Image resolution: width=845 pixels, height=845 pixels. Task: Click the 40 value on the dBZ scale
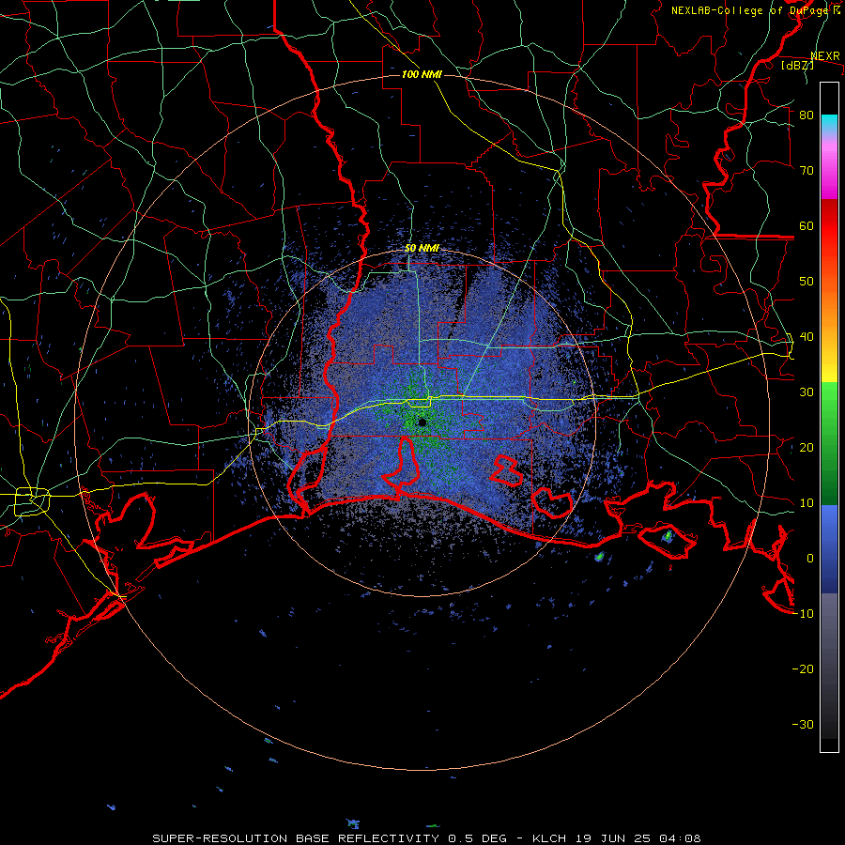[807, 337]
